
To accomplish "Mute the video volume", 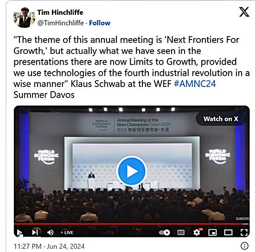I will [50, 232].
